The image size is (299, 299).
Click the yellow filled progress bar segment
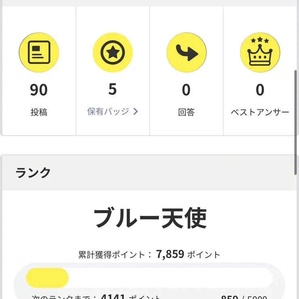pyautogui.click(x=47, y=278)
